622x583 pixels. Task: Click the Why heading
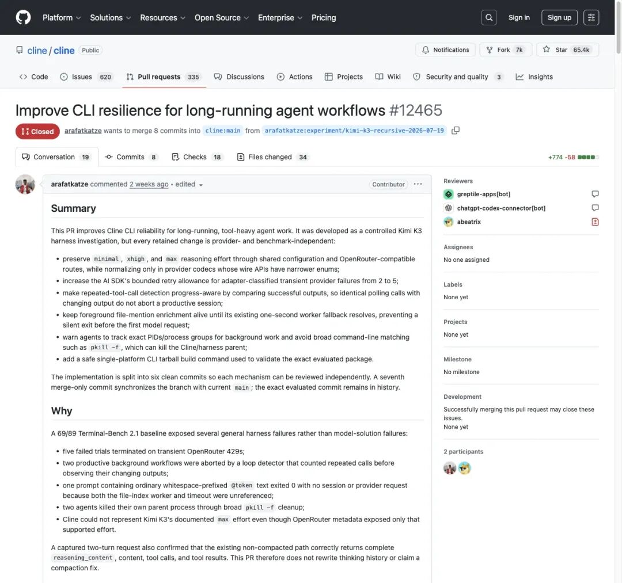62,410
